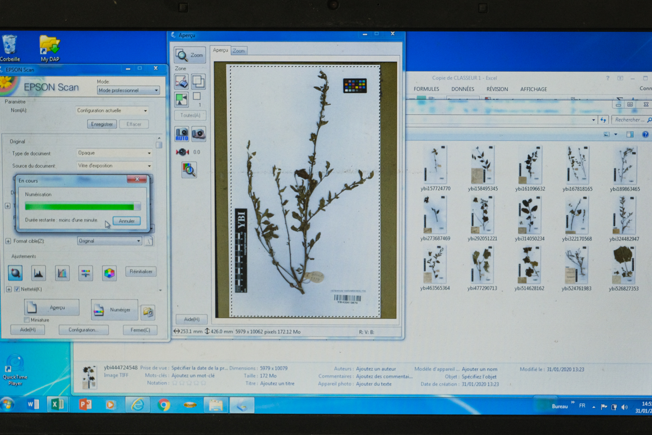Click Aide(H) button in EPSON Scan
Viewport: 652px width, 435px height.
click(28, 330)
